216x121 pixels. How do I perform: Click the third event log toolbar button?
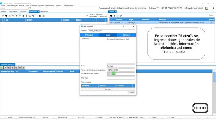pyautogui.click(x=9, y=68)
